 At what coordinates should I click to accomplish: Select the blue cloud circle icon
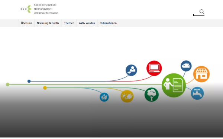point(186,66)
